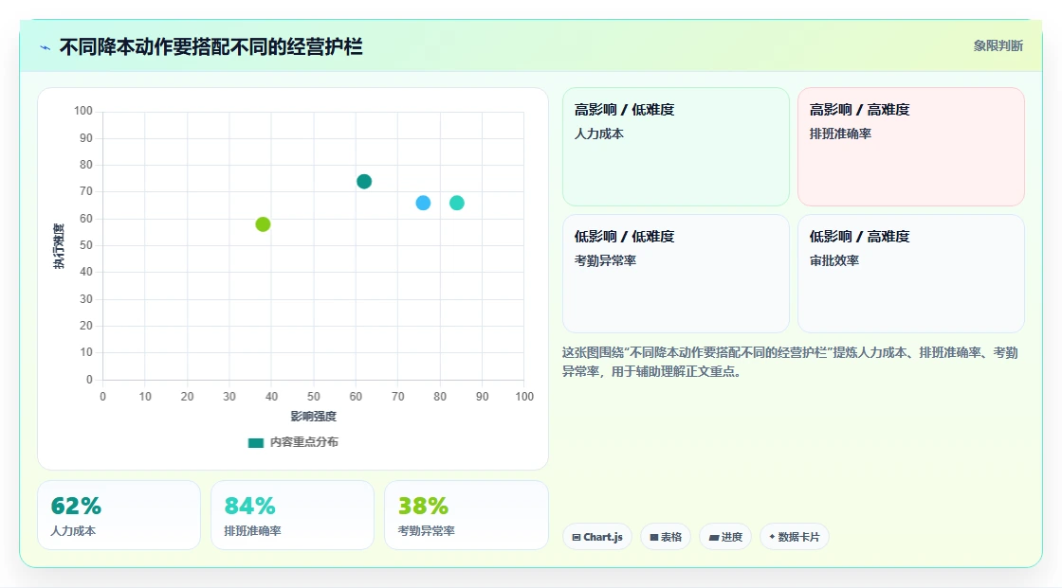Click the Chart.js chip icon
1062x588 pixels.
coord(577,537)
